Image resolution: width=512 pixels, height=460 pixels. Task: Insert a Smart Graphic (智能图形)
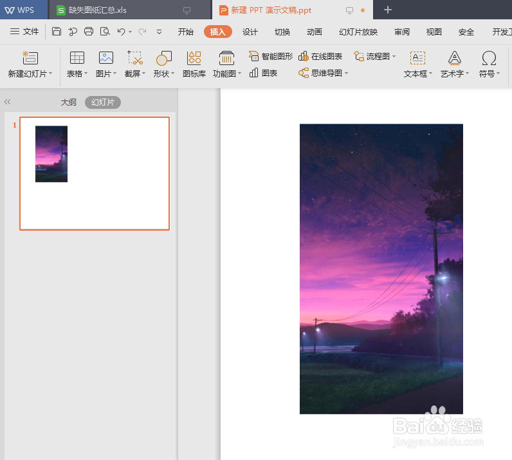click(x=271, y=56)
